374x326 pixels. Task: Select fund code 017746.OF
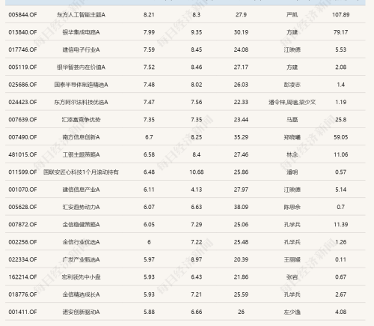tap(22, 49)
